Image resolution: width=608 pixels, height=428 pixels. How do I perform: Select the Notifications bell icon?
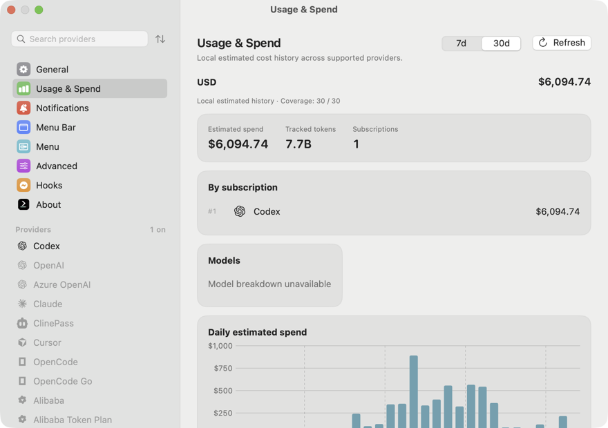pos(23,108)
